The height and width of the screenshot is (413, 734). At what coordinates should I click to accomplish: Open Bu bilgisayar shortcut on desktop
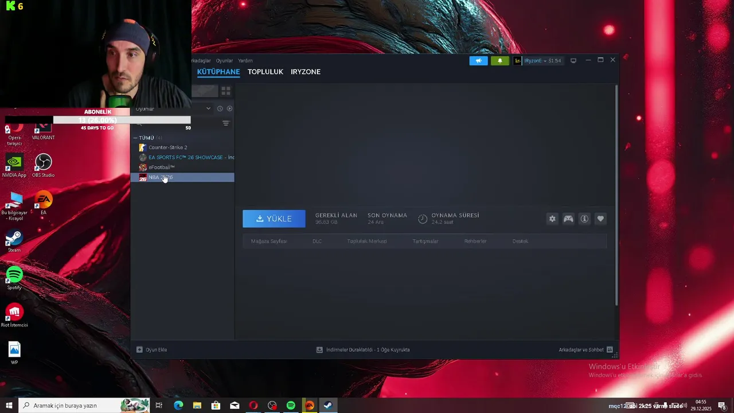(14, 206)
